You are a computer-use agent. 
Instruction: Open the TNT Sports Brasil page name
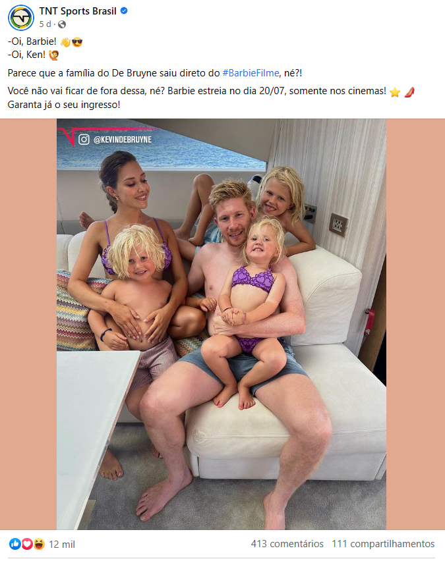(78, 11)
